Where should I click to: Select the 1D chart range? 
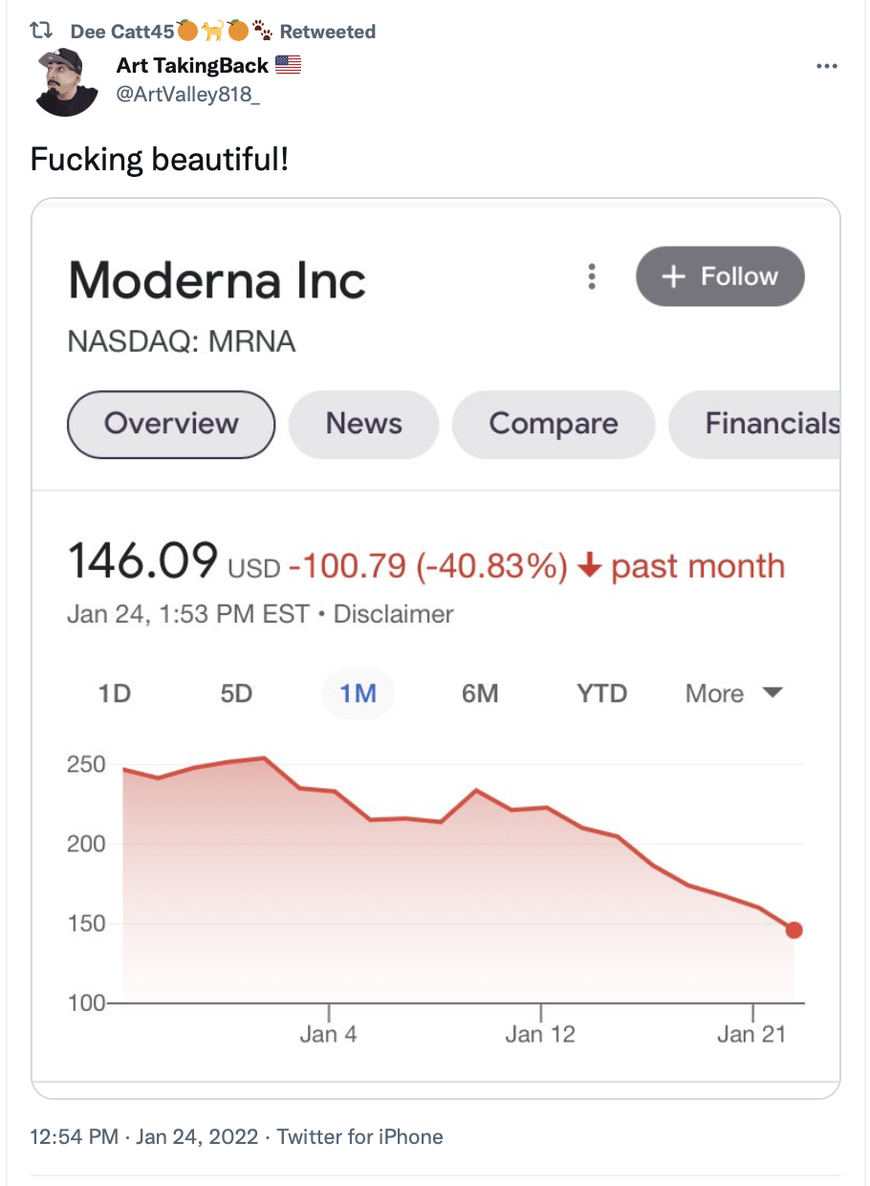tap(114, 693)
